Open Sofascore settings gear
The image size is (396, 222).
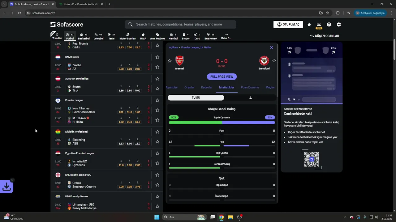339,24
